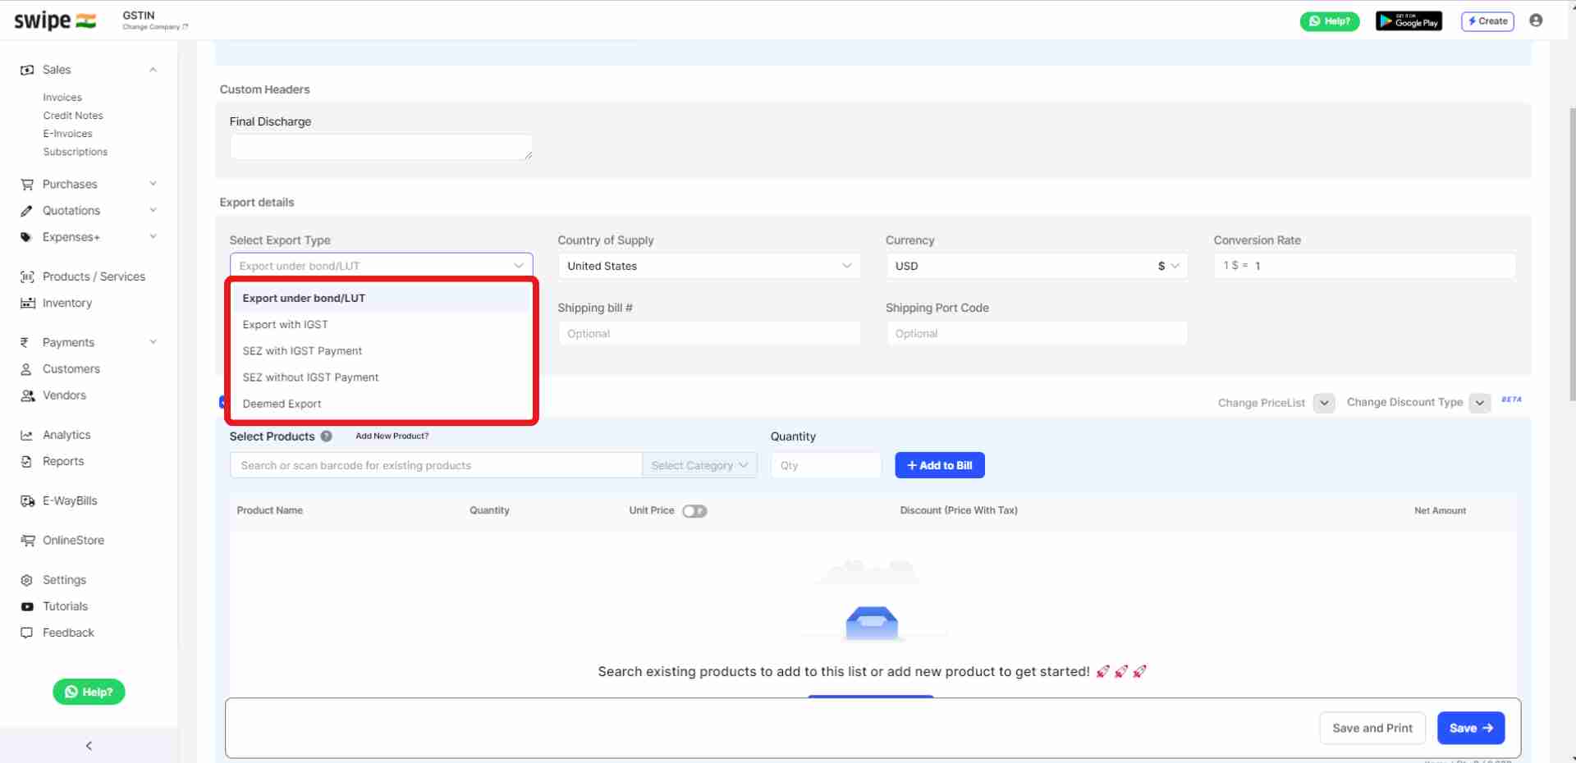Click the Qty input field
Viewport: 1576px width, 763px height.
point(826,465)
